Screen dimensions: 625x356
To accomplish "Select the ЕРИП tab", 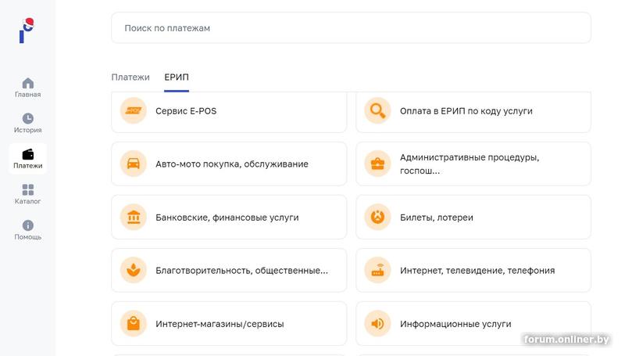I will (x=177, y=77).
